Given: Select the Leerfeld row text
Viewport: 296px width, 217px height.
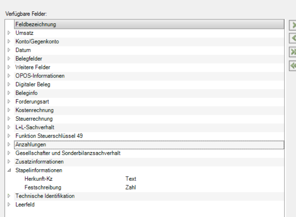Looking at the screenshot, I should point(25,204).
